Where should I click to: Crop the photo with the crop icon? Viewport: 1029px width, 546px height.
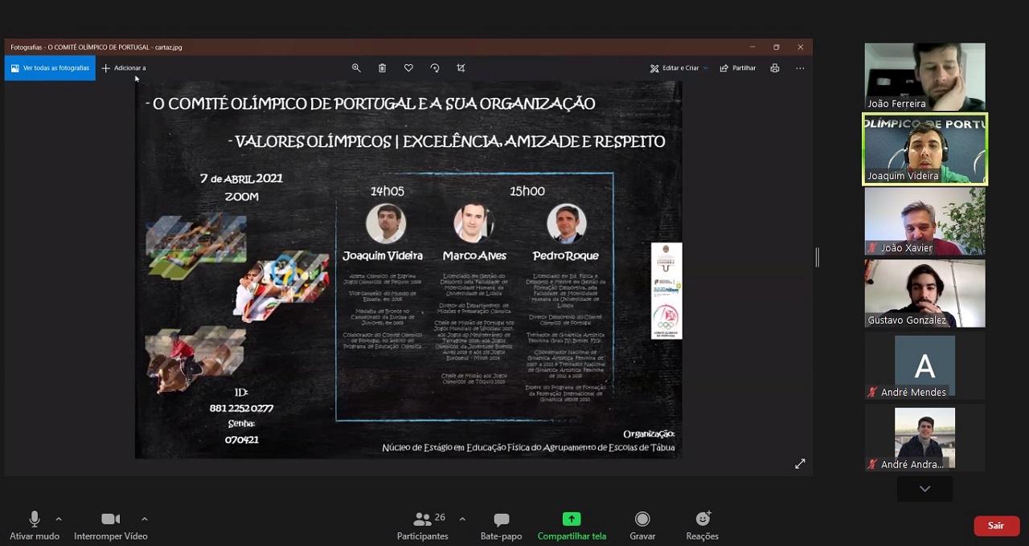(461, 68)
